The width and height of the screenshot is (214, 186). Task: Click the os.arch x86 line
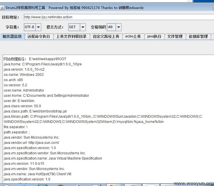(x=13, y=80)
